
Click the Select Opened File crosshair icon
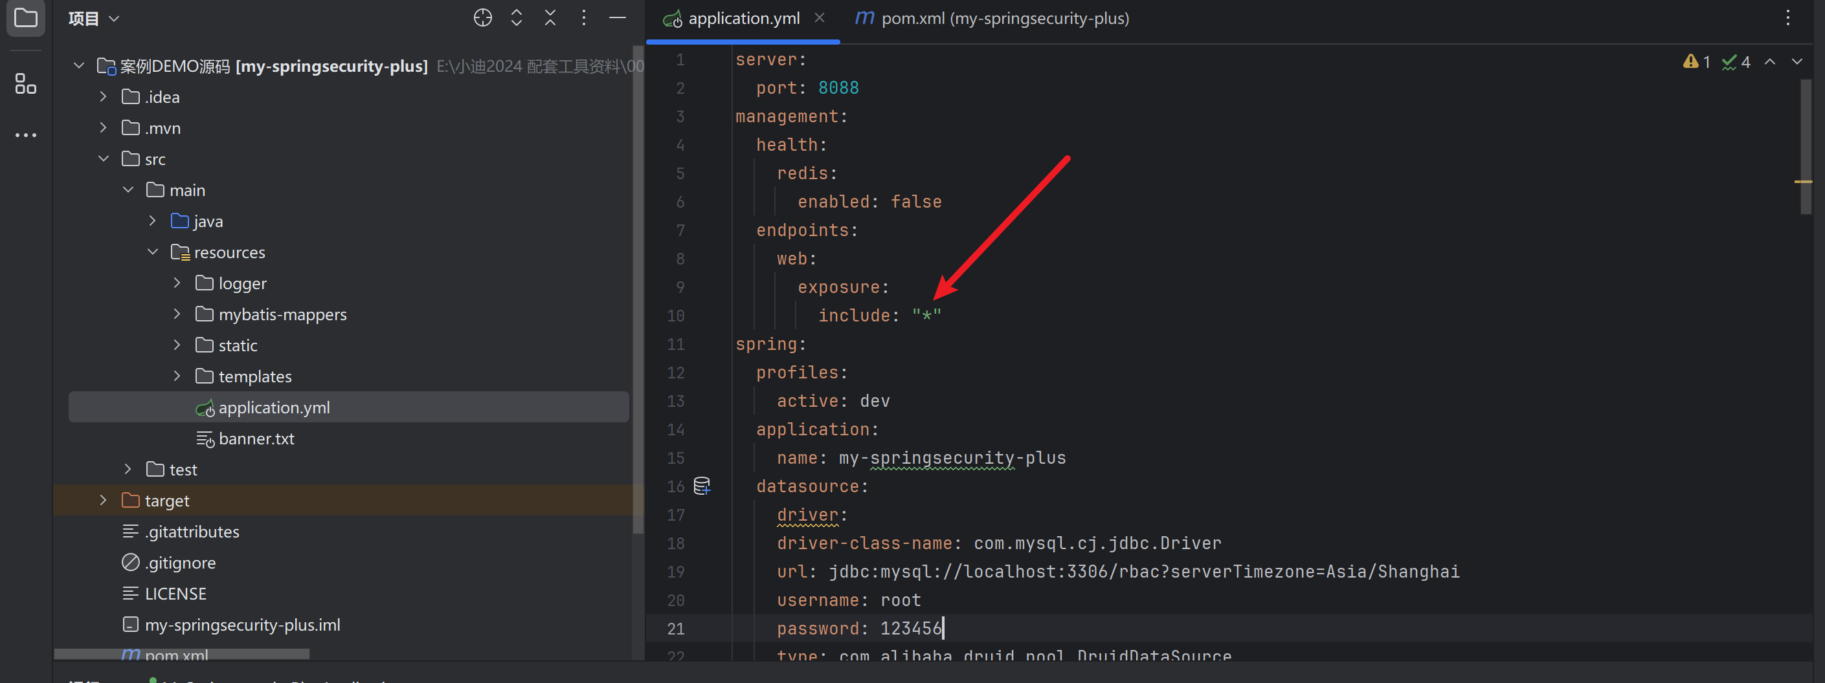point(482,17)
